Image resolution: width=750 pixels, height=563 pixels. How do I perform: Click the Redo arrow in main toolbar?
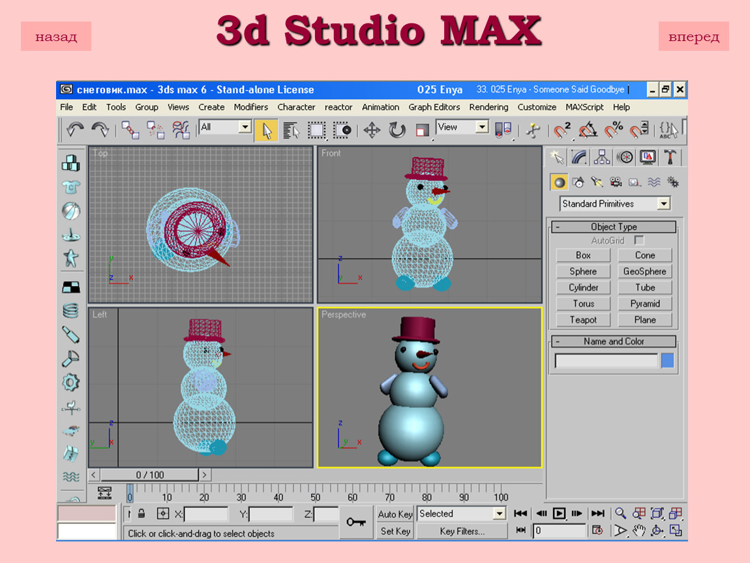tap(100, 130)
